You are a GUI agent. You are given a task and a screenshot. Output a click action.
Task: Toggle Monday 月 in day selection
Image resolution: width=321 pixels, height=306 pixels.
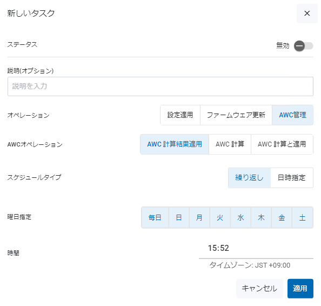click(x=199, y=217)
